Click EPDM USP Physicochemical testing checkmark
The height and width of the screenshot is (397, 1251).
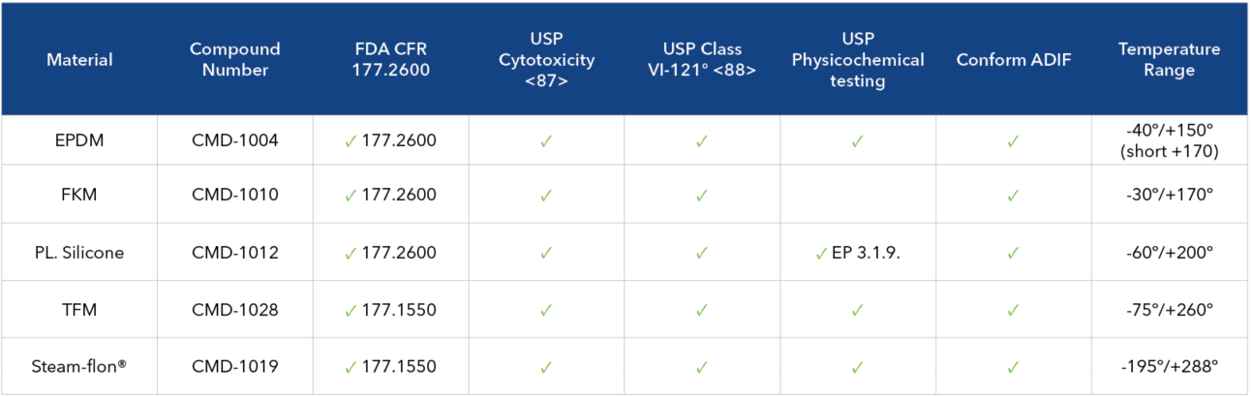pos(857,141)
